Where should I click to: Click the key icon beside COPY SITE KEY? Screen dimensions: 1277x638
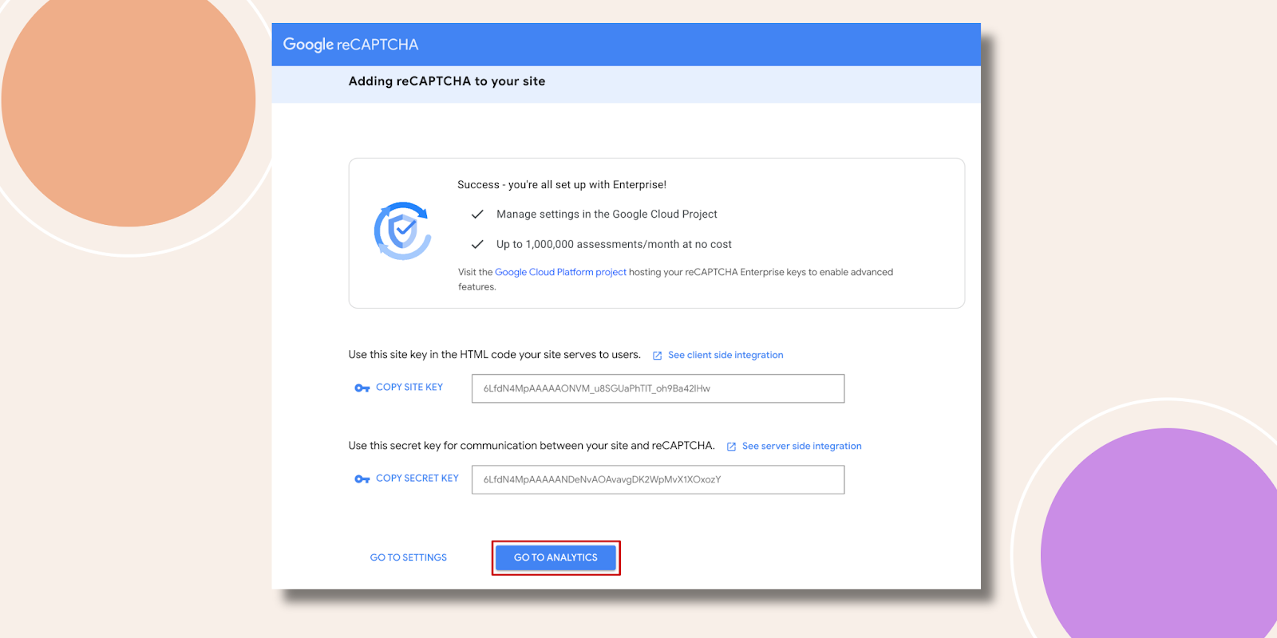[362, 388]
